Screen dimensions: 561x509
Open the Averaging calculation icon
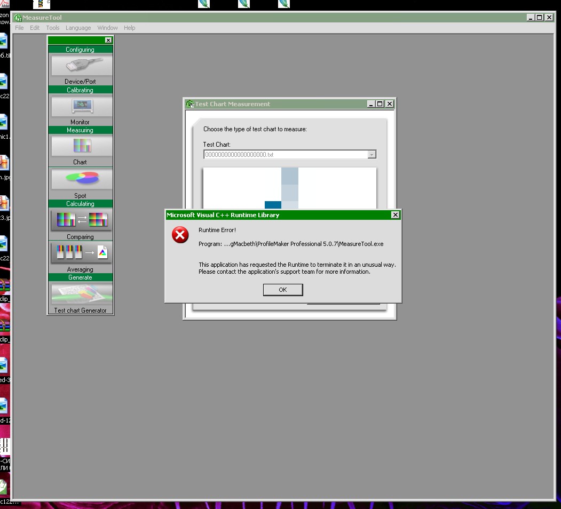[x=82, y=252]
